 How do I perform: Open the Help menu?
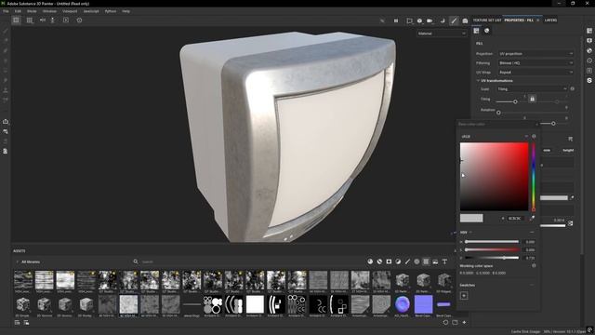[x=126, y=11]
